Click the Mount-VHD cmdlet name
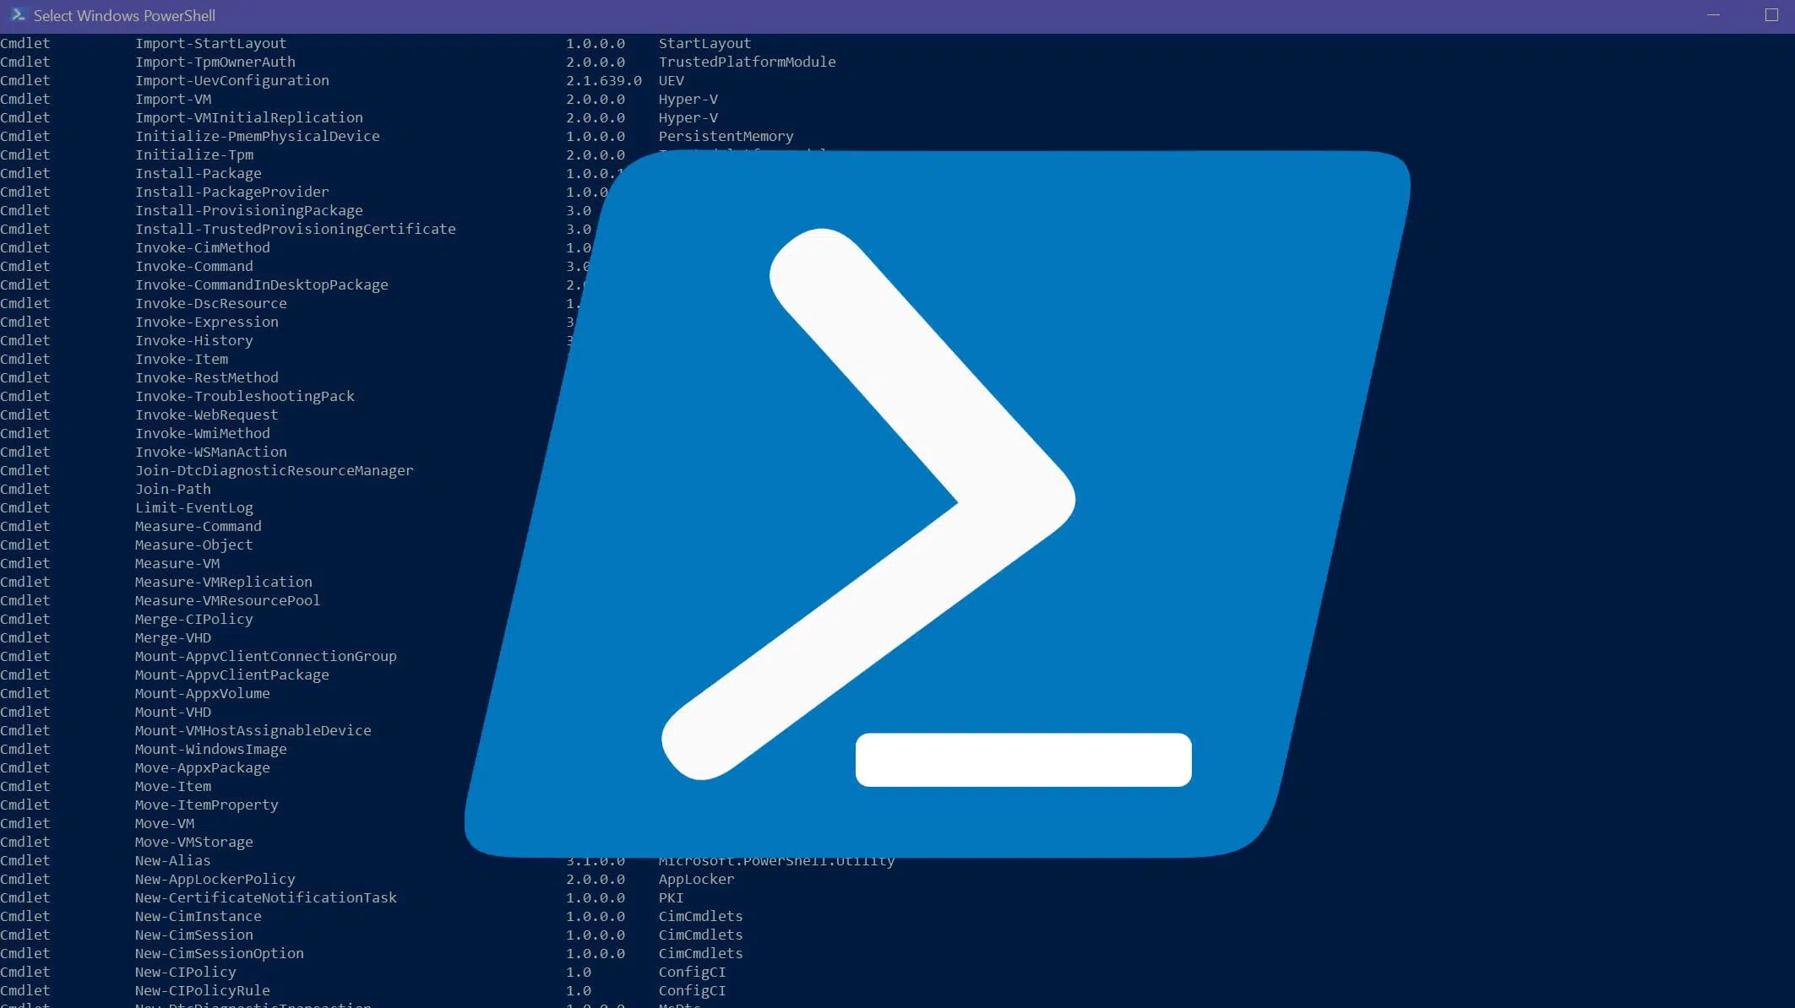 pyautogui.click(x=173, y=713)
